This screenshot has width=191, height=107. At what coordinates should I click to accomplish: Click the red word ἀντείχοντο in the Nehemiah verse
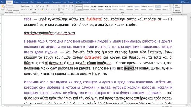pyautogui.click(x=93, y=57)
